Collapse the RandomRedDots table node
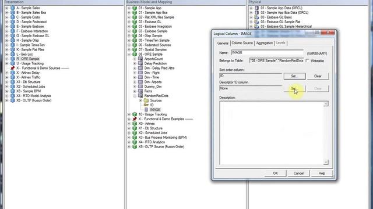Image resolution: width=373 pixels, height=209 pixels. pyautogui.click(x=135, y=96)
